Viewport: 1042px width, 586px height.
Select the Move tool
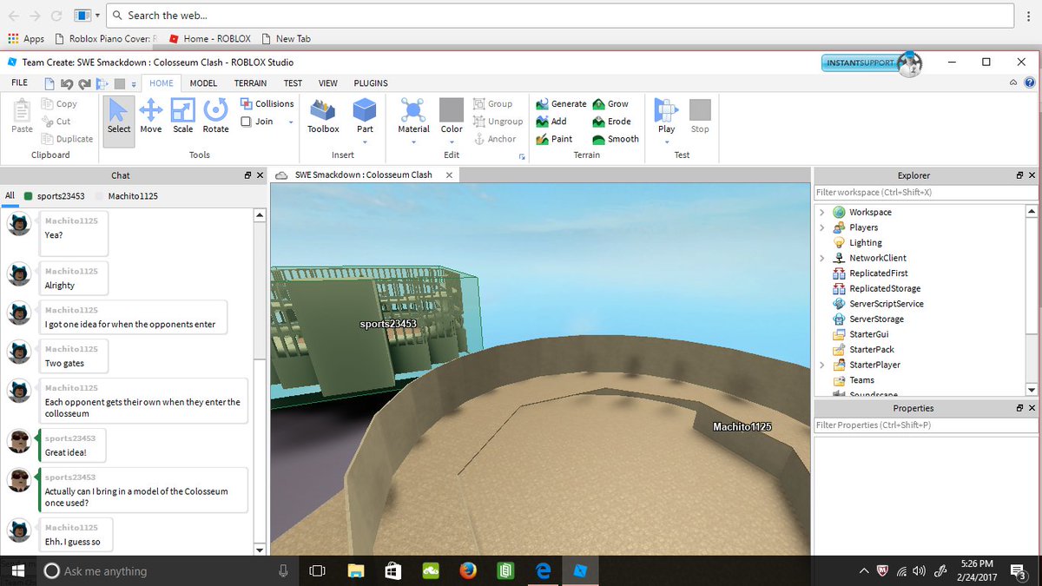(151, 116)
